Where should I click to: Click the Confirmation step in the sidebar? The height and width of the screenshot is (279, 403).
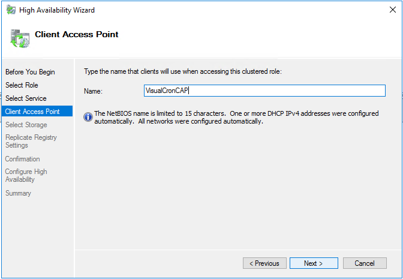click(23, 159)
